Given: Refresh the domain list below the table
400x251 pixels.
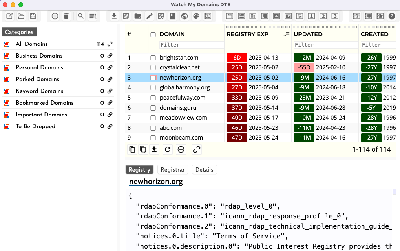Looking at the screenshot, I should 167,149.
